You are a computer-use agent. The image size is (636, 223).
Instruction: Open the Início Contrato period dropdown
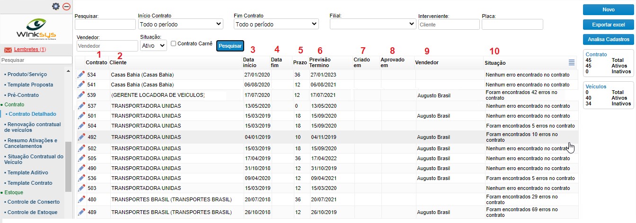181,24
